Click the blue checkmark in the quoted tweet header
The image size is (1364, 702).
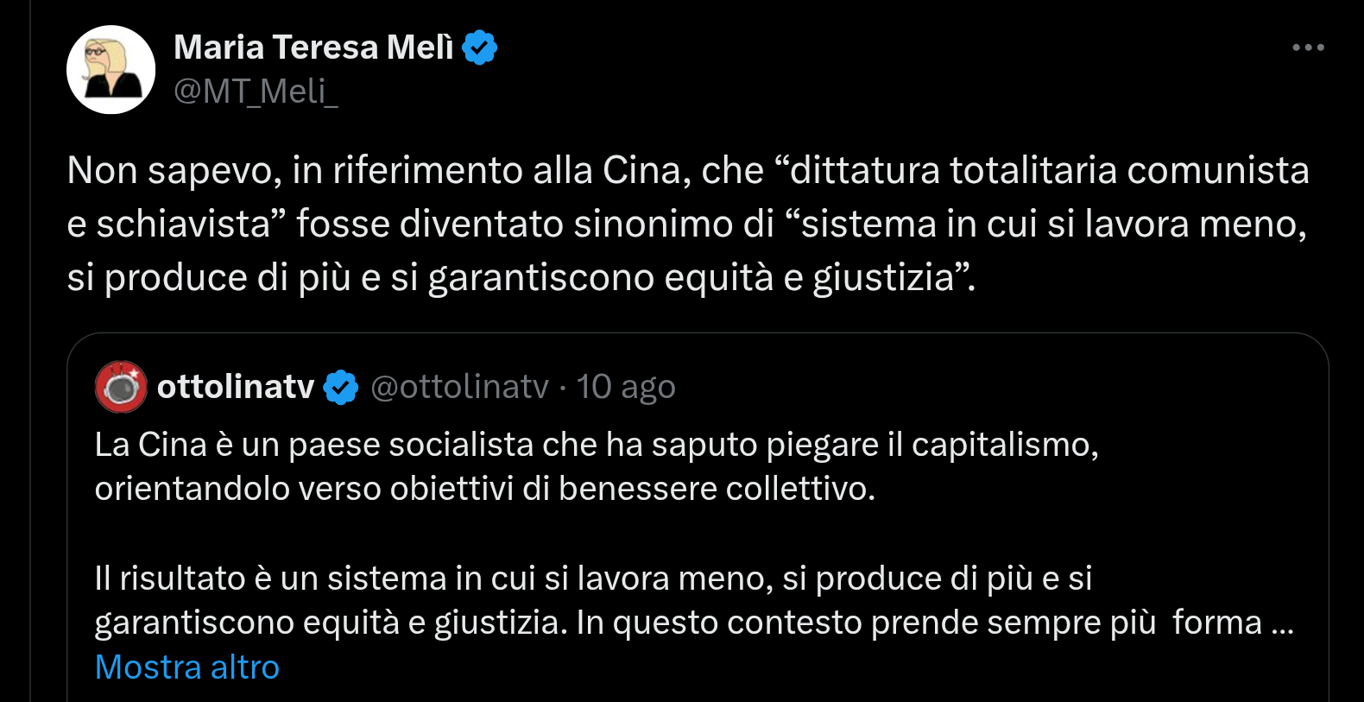(340, 387)
